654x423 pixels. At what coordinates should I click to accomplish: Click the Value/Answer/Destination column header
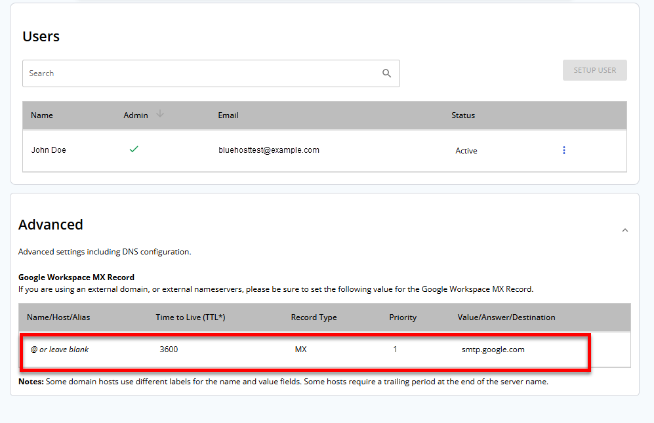pyautogui.click(x=506, y=317)
